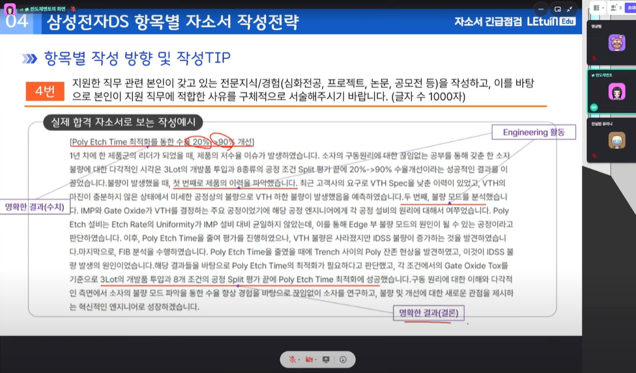Click the share screen icon
Viewport: 636px width, 373px height.
tap(326, 359)
